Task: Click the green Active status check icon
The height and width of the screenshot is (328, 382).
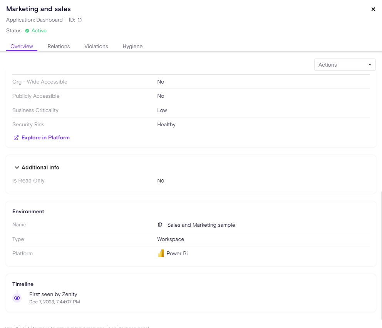Action: (27, 31)
